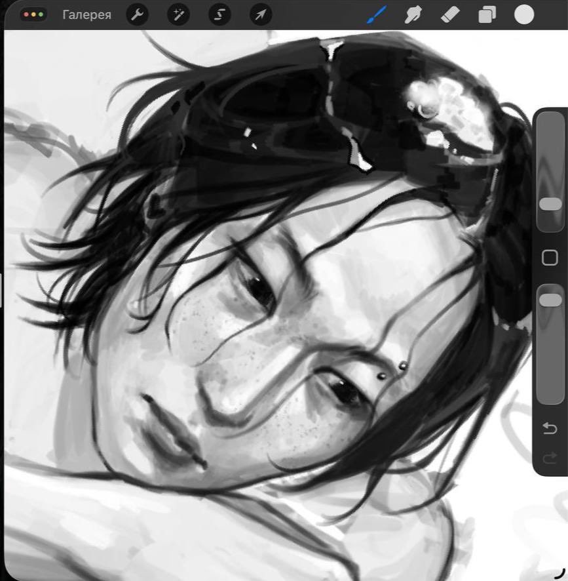Click the window traffic-light buttons
Viewport: 568px width, 581px height.
coord(33,15)
